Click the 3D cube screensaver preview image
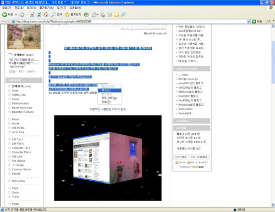This screenshot has height=212, width=275. pyautogui.click(x=108, y=158)
